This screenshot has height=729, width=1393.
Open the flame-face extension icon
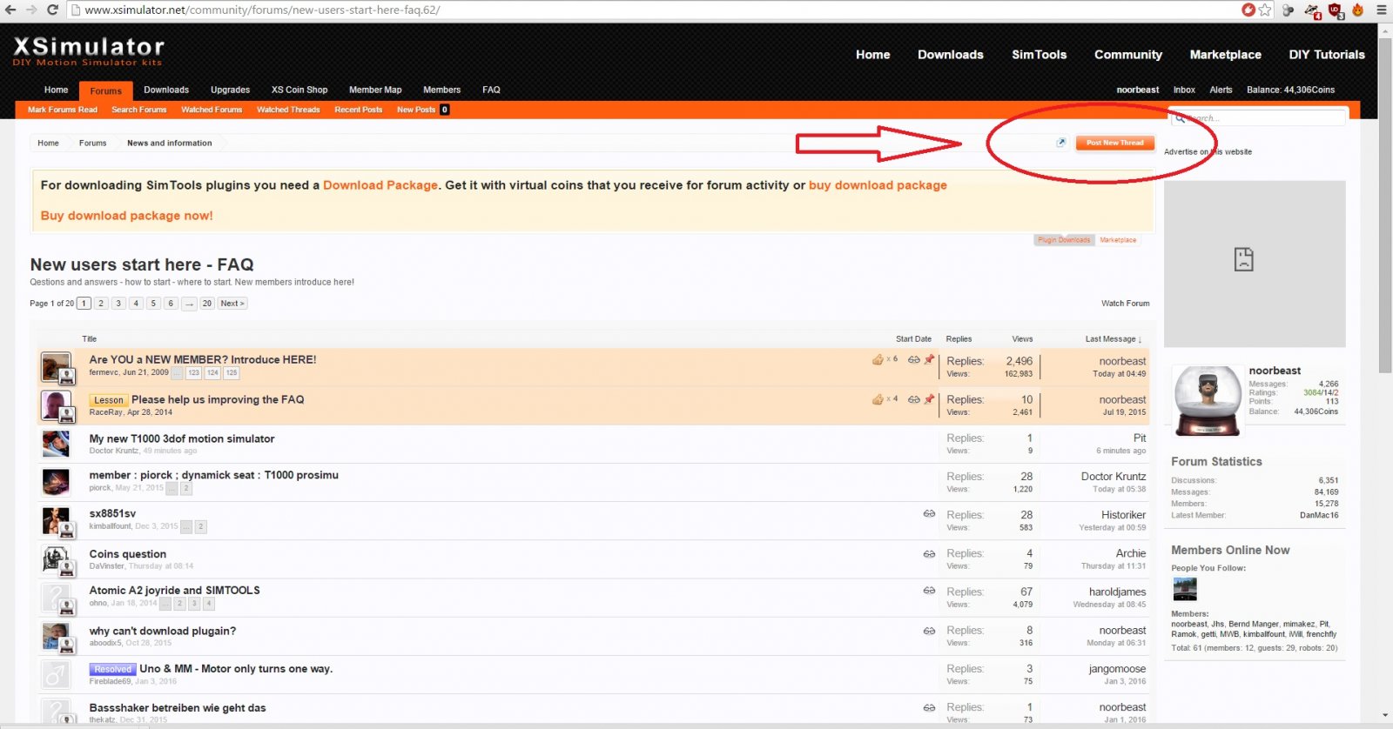(x=1357, y=10)
